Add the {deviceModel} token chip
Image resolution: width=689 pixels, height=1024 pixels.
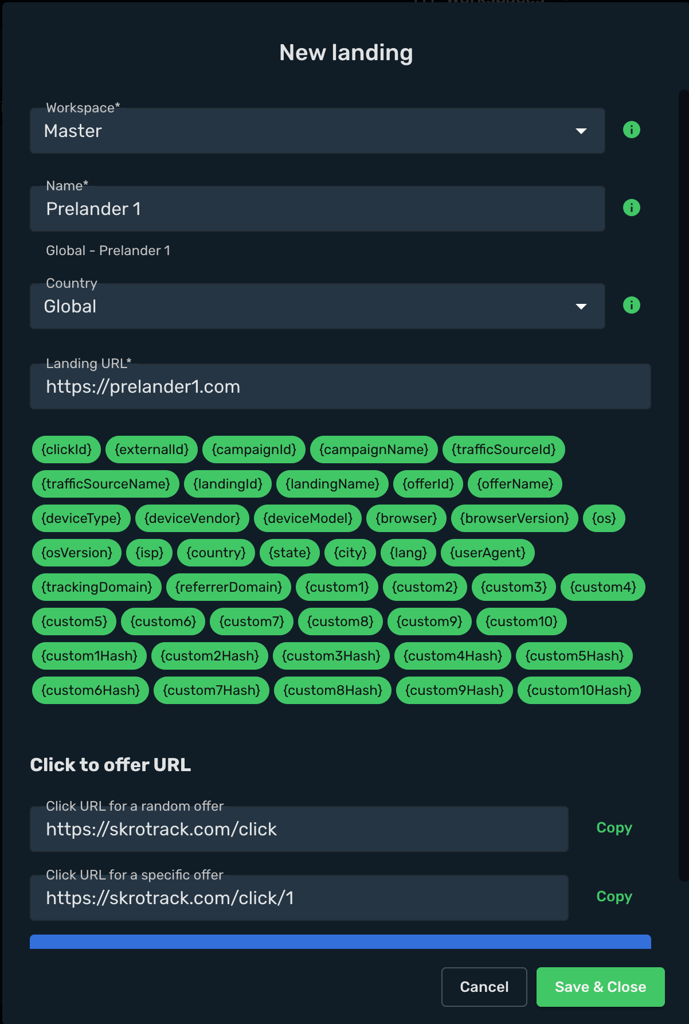[307, 518]
